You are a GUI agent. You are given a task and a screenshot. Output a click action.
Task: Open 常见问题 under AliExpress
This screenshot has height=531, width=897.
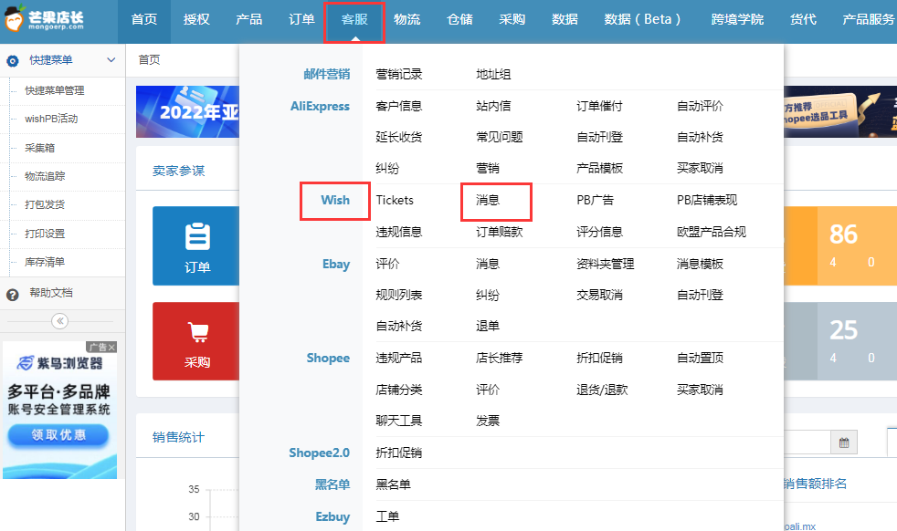tap(500, 137)
